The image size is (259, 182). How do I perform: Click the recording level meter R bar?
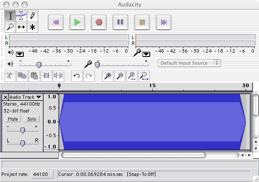(x=195, y=43)
